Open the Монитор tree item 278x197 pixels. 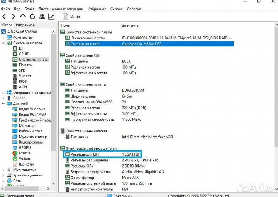point(27,125)
